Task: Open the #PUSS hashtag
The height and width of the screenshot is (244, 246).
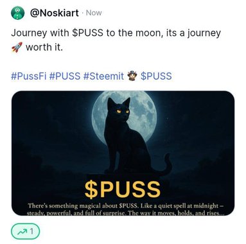Action: [65, 76]
